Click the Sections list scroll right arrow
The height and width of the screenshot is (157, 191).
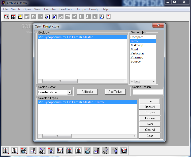(154, 81)
